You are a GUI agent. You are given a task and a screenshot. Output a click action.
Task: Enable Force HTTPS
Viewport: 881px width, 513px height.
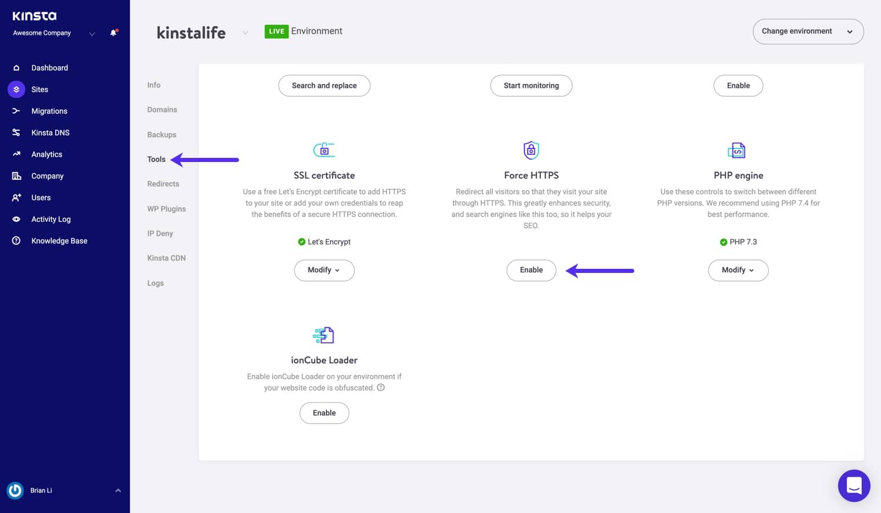click(532, 270)
